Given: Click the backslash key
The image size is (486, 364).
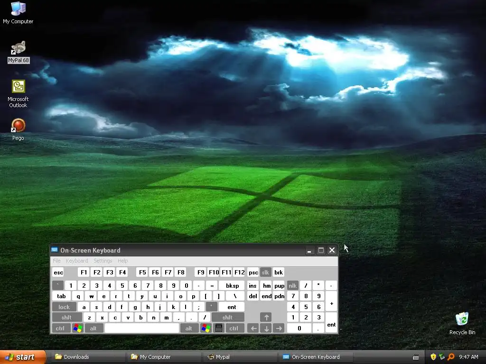Looking at the screenshot, I should tap(235, 296).
